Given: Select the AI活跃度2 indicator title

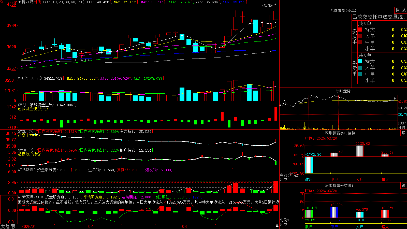Looking at the screenshot, I should (27, 170).
